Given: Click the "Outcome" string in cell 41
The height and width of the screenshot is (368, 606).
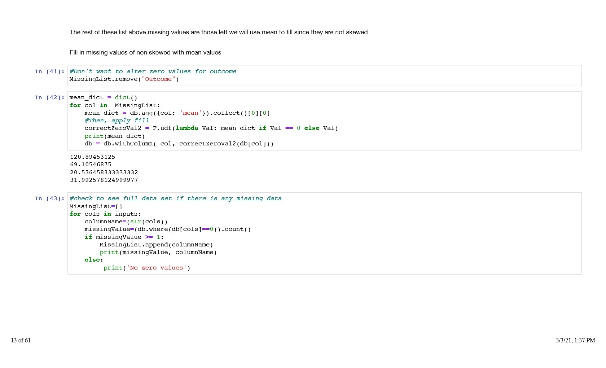Looking at the screenshot, I should pyautogui.click(x=158, y=79).
